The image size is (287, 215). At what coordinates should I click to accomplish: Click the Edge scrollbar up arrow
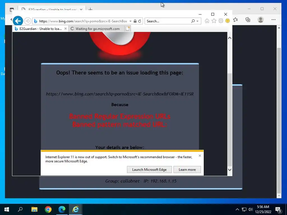coord(279,28)
